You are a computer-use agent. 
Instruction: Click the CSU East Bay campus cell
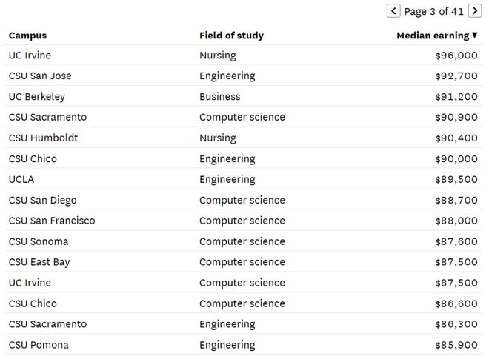coord(39,262)
